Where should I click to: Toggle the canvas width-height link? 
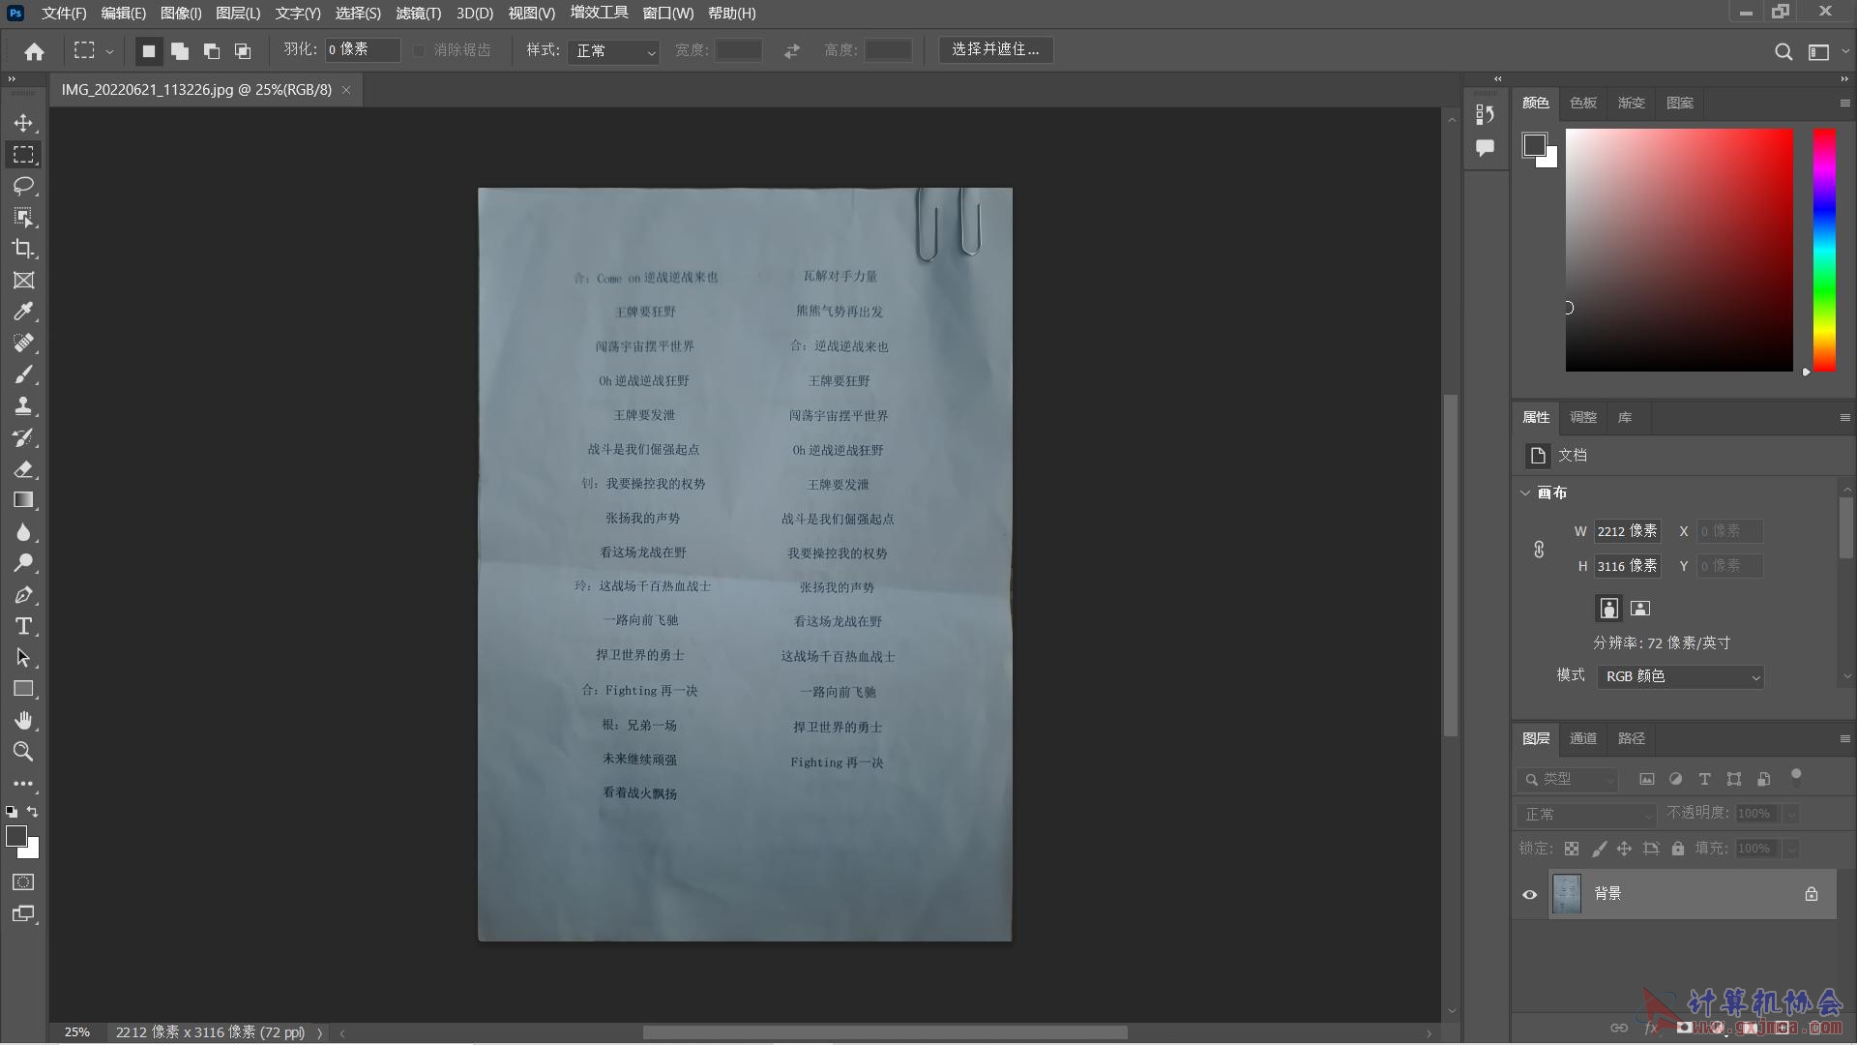pos(1539,549)
